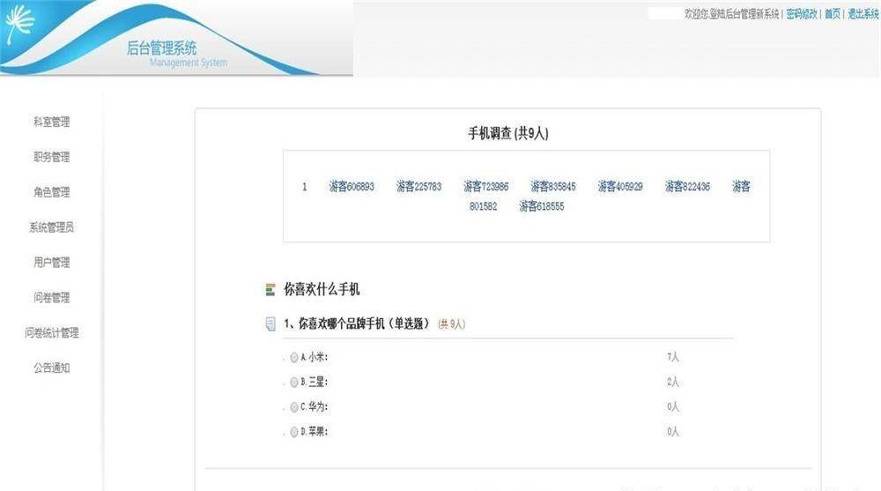This screenshot has width=881, height=491.
Task: Select radio option C. 华为
Action: (294, 407)
